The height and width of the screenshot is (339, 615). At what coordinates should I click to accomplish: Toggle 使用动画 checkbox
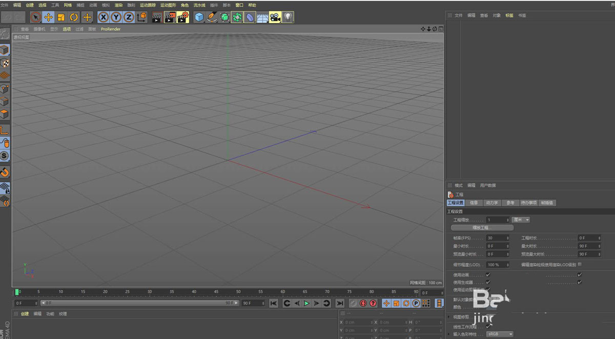(x=488, y=274)
